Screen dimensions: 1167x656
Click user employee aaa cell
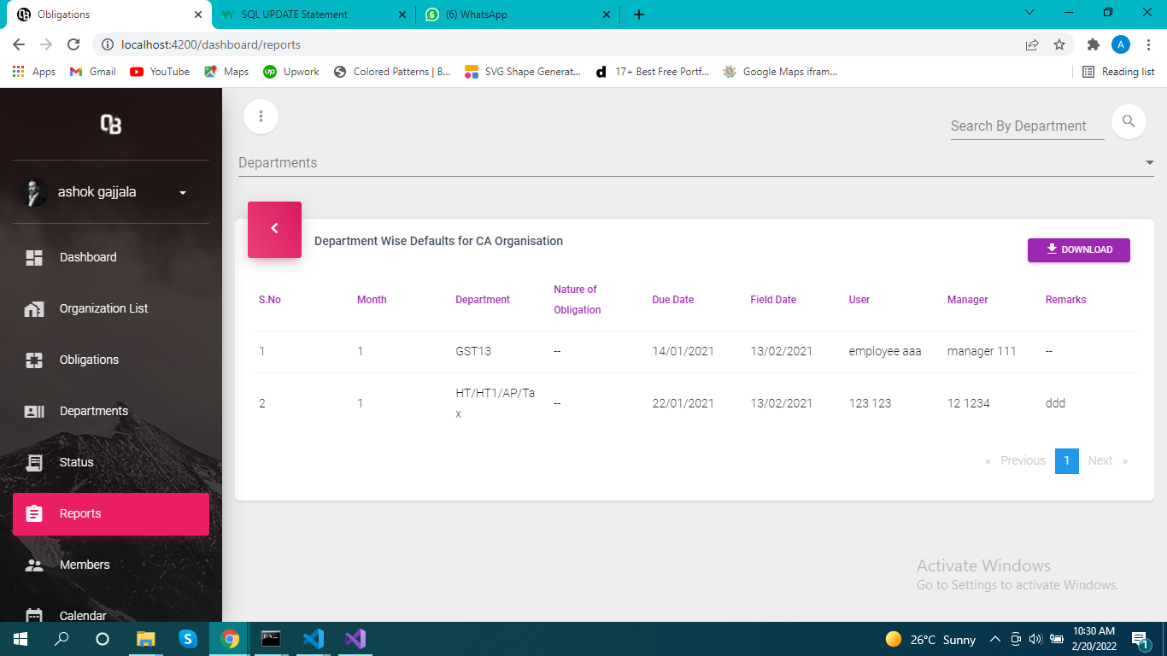point(885,351)
